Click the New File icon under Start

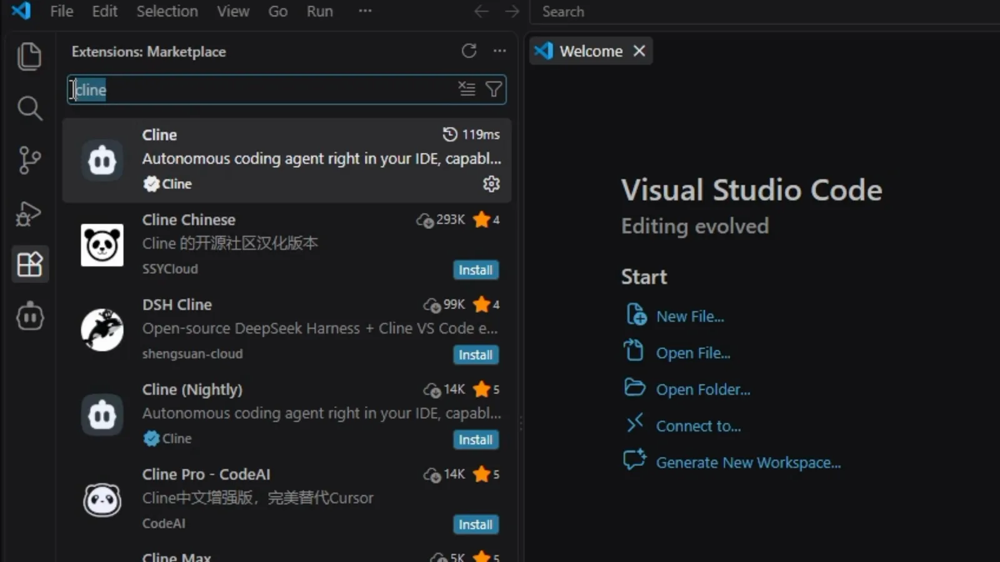(x=636, y=314)
